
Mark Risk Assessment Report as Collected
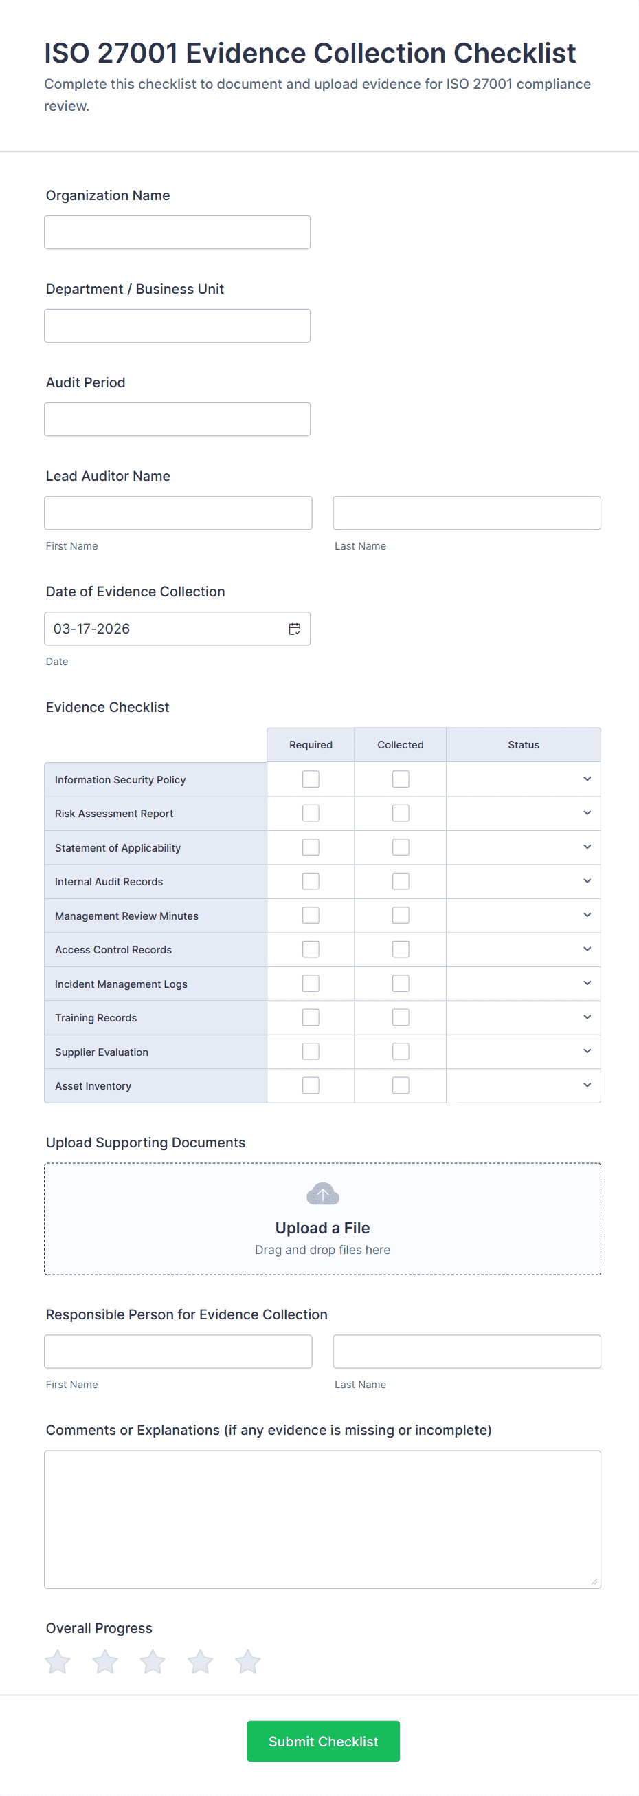[401, 813]
